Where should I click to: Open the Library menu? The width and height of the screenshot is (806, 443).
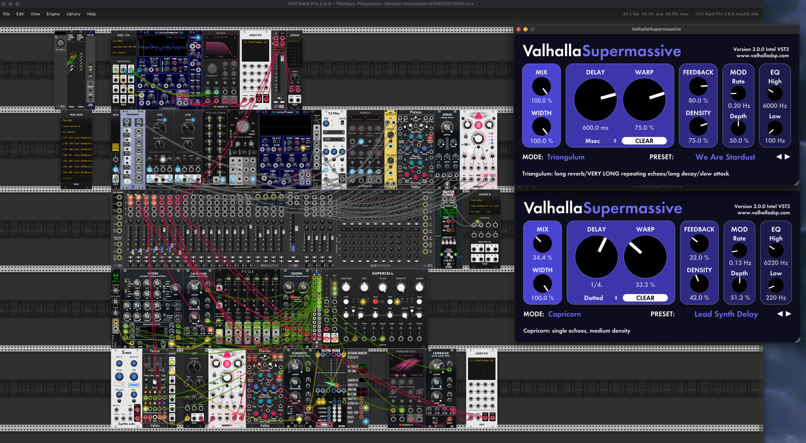(73, 14)
